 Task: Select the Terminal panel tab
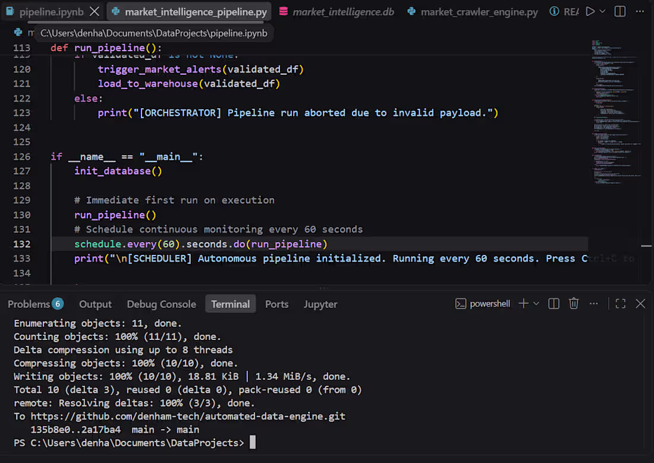click(x=230, y=304)
